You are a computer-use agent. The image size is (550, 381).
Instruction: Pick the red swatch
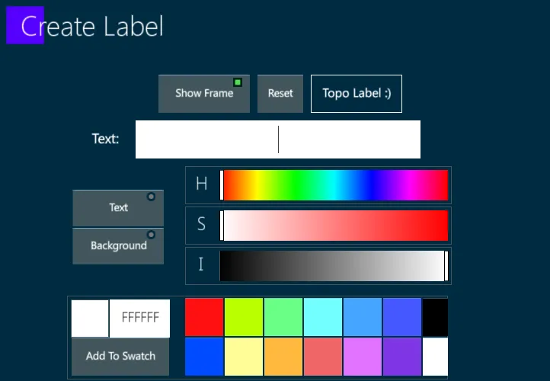(204, 317)
